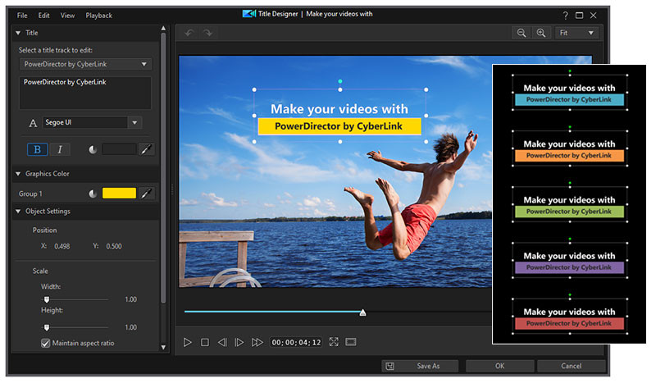Image resolution: width=656 pixels, height=383 pixels.
Task: Toggle full screen preview icon
Action: (334, 342)
